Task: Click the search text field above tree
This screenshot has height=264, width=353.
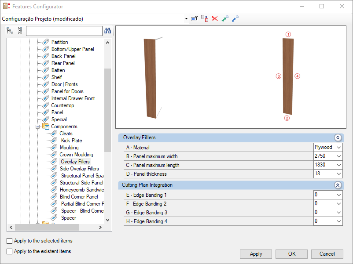Action: (x=64, y=31)
